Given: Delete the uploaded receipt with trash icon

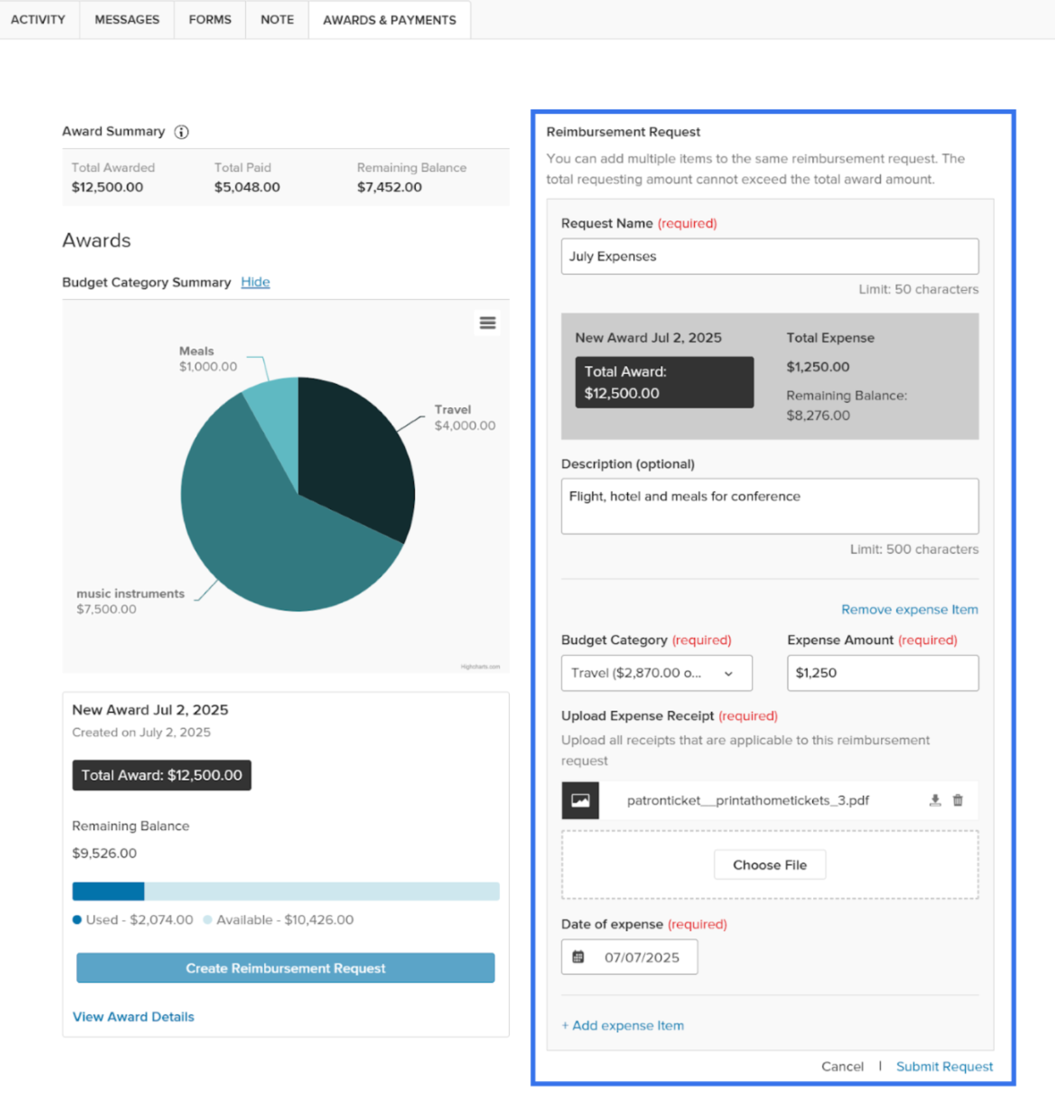Looking at the screenshot, I should coord(957,800).
